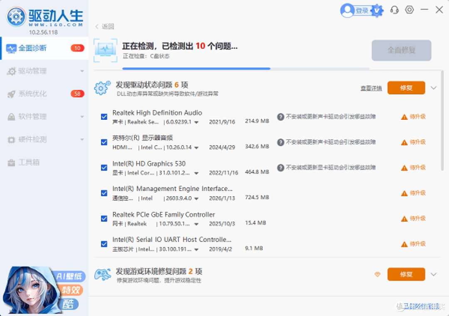Click the 待升级 status on Realtek PCIe row

417,219
